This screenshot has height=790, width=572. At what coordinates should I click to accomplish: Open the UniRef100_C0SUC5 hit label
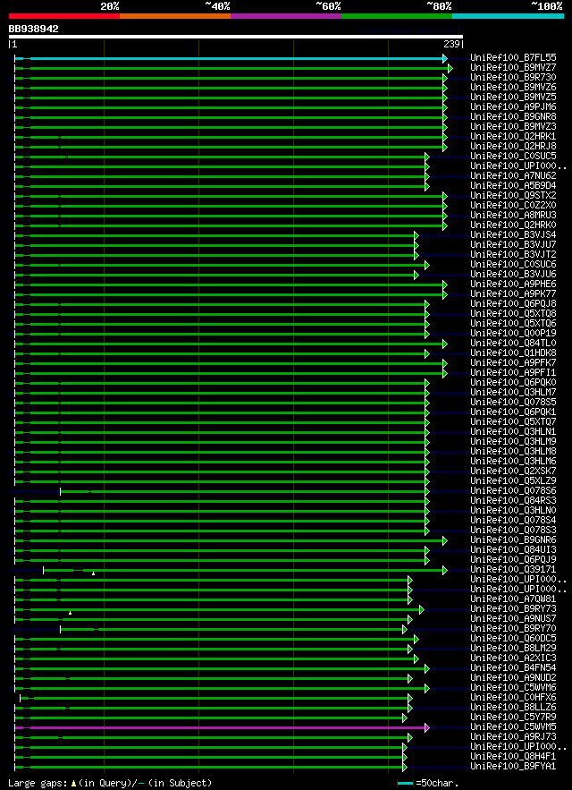pyautogui.click(x=513, y=156)
